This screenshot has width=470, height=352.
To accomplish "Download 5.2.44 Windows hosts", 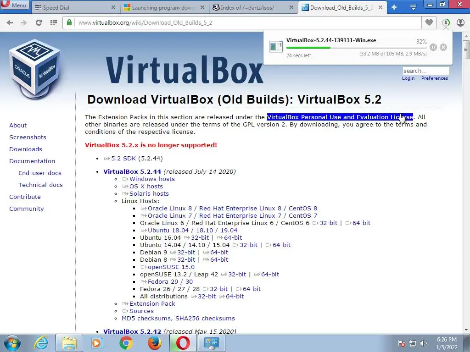I will tap(148, 179).
